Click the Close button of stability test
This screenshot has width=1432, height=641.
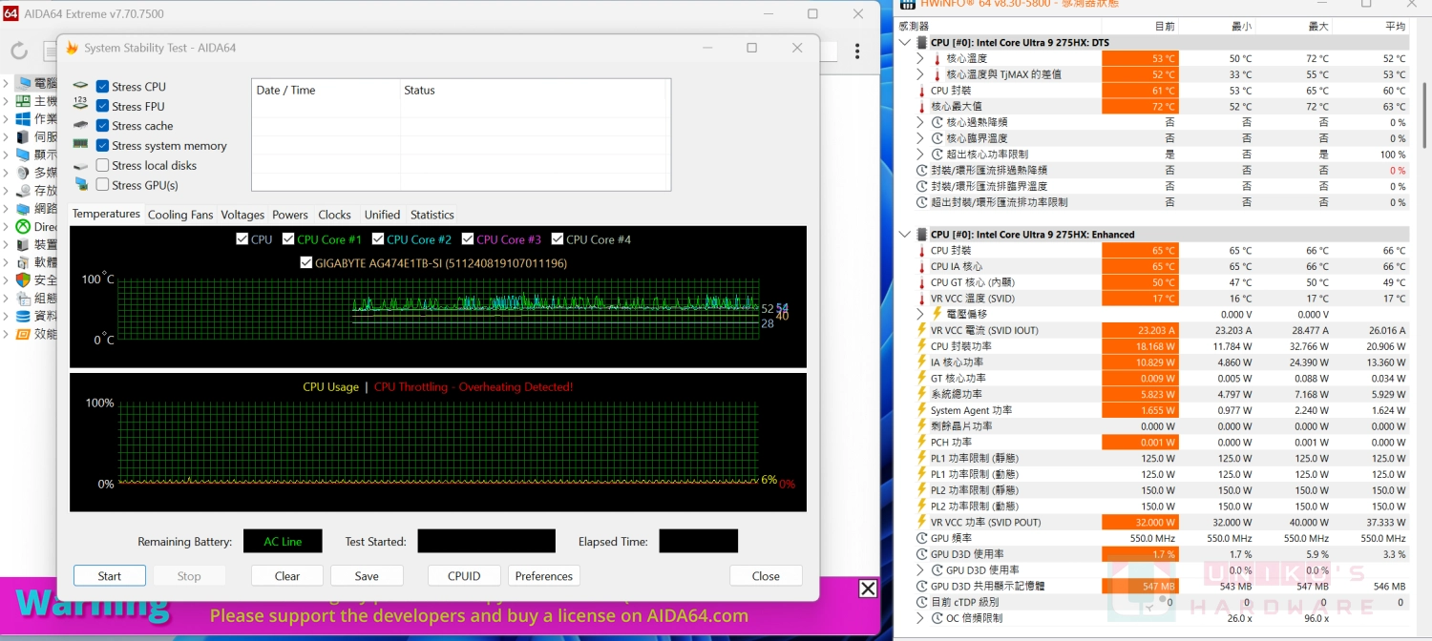tap(766, 576)
